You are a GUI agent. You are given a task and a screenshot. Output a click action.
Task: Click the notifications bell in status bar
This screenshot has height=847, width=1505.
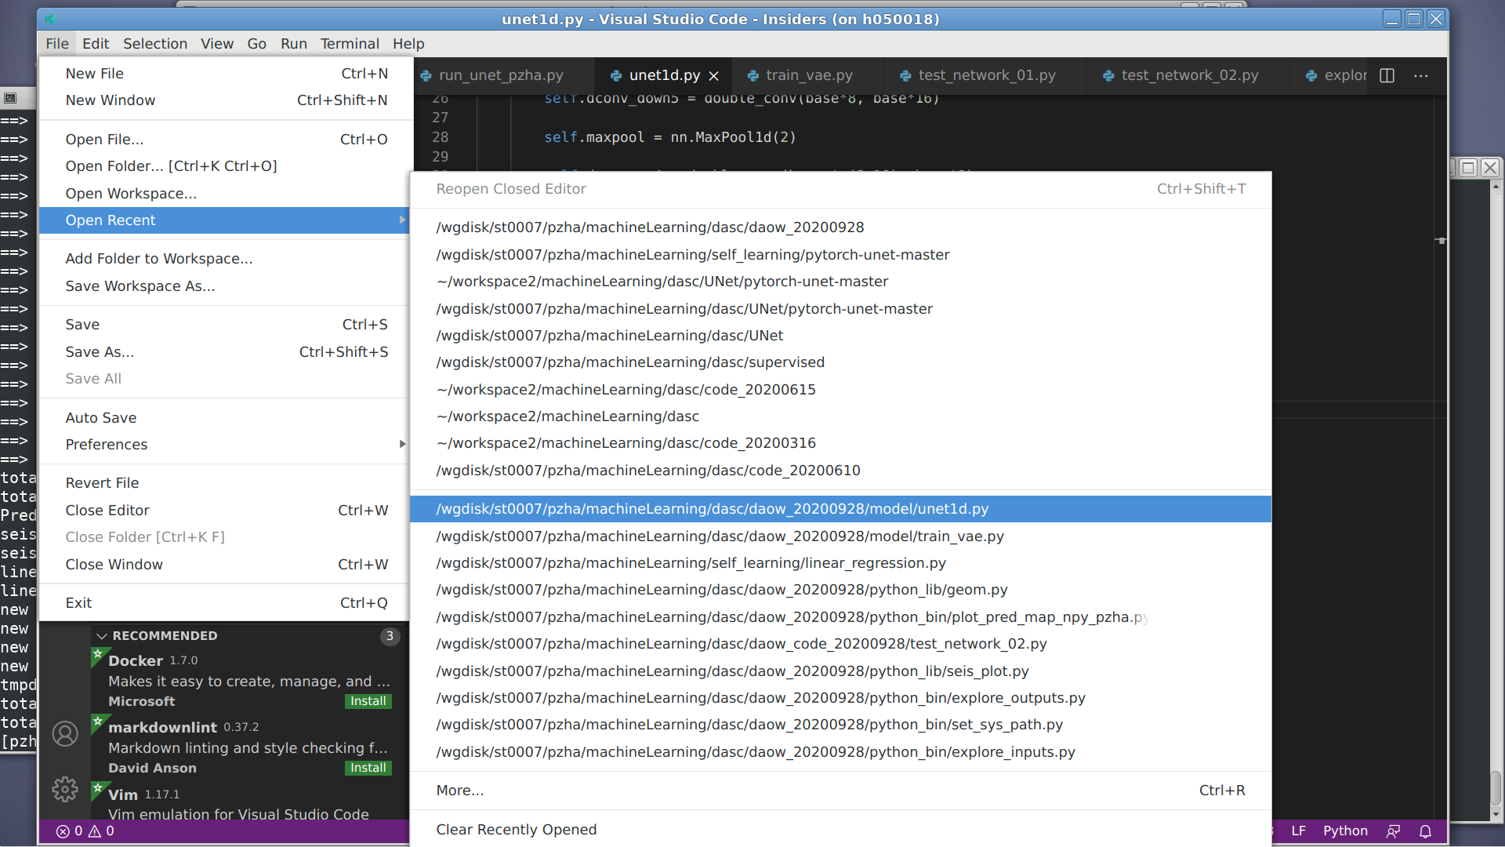pyautogui.click(x=1425, y=831)
